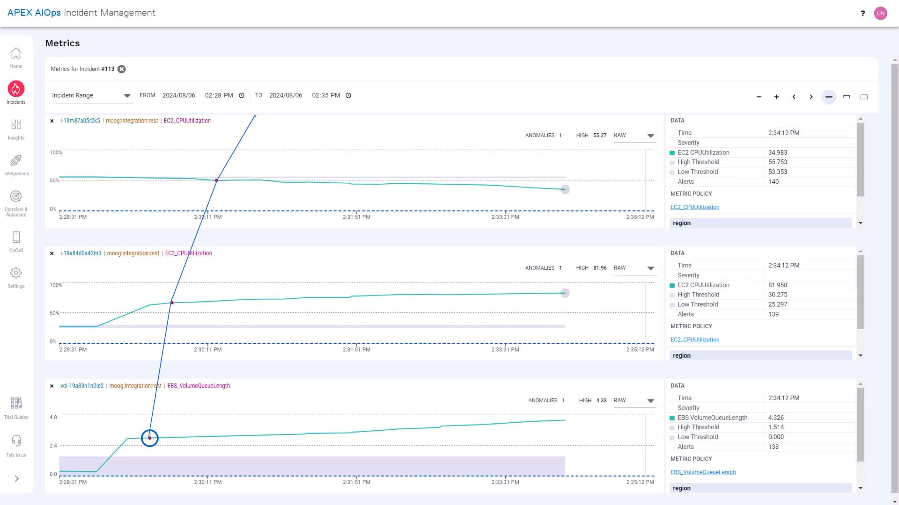Zoom out time range with minus
The height and width of the screenshot is (505, 899).
point(759,97)
